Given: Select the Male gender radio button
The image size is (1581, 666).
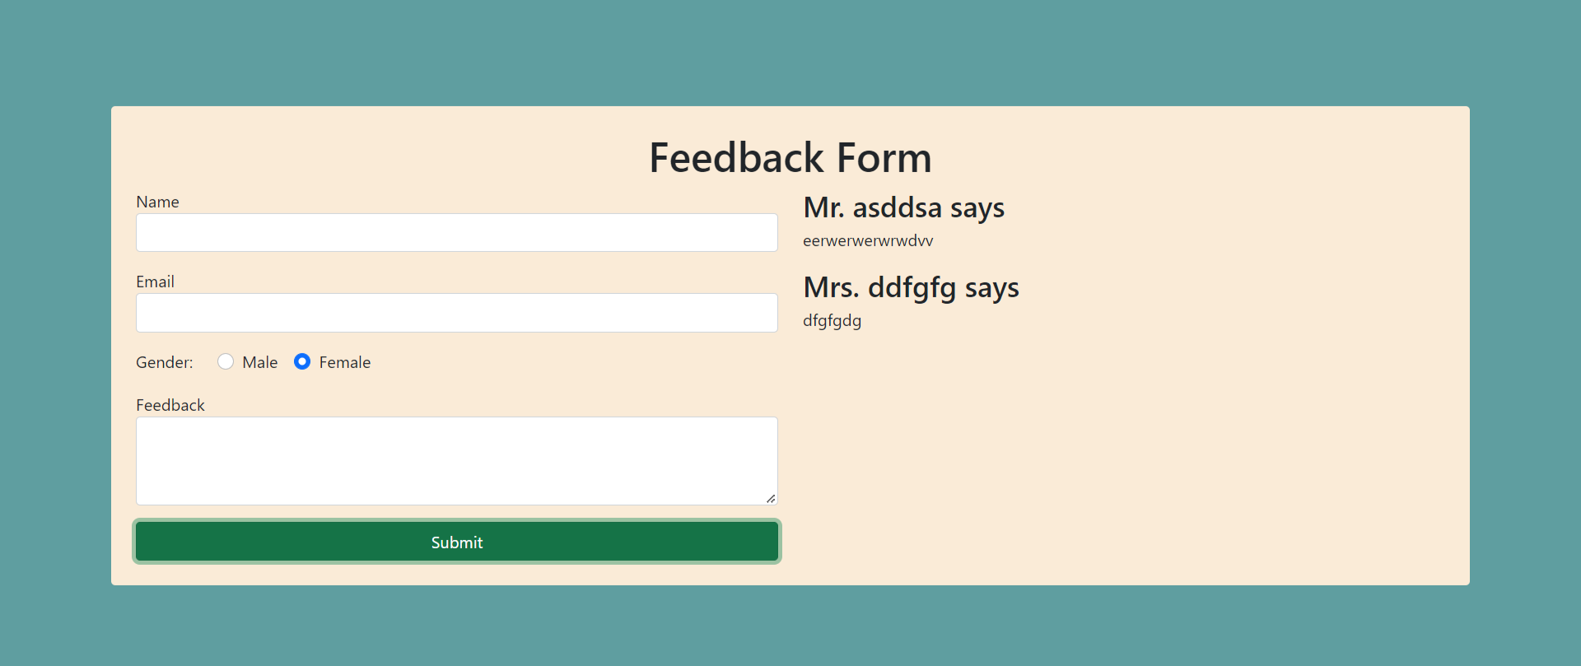Looking at the screenshot, I should (x=226, y=361).
